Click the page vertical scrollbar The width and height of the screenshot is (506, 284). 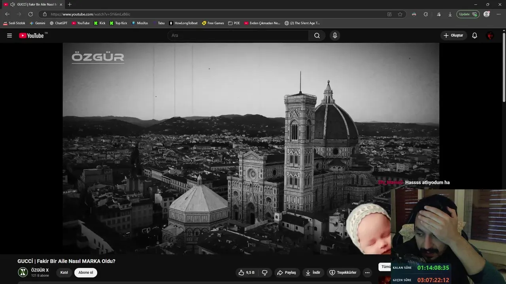504,67
